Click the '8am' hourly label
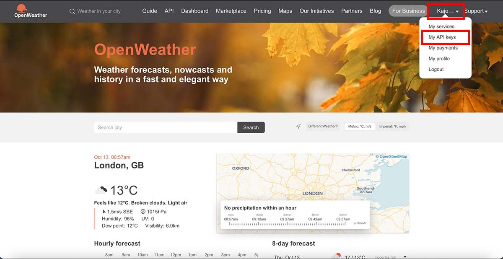This screenshot has width=503, height=259. 109,255
